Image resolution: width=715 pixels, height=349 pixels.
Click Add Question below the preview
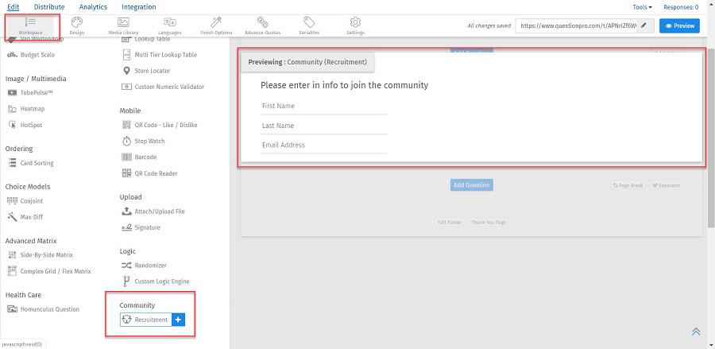471,184
